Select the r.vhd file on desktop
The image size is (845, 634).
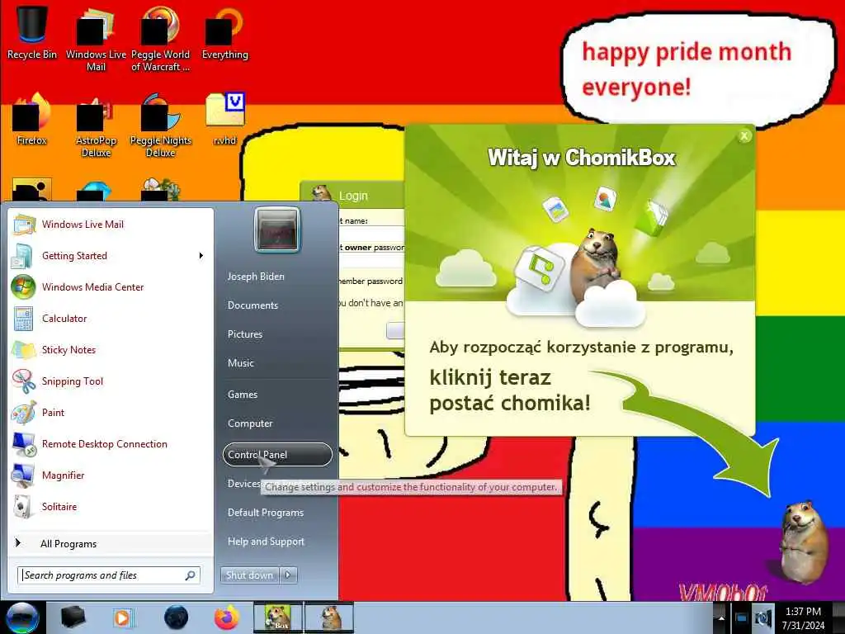pos(224,120)
